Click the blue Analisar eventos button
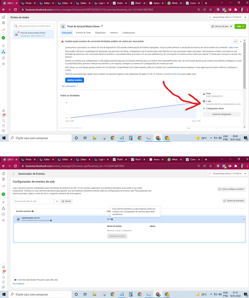This screenshot has height=298, width=249. pos(75,80)
